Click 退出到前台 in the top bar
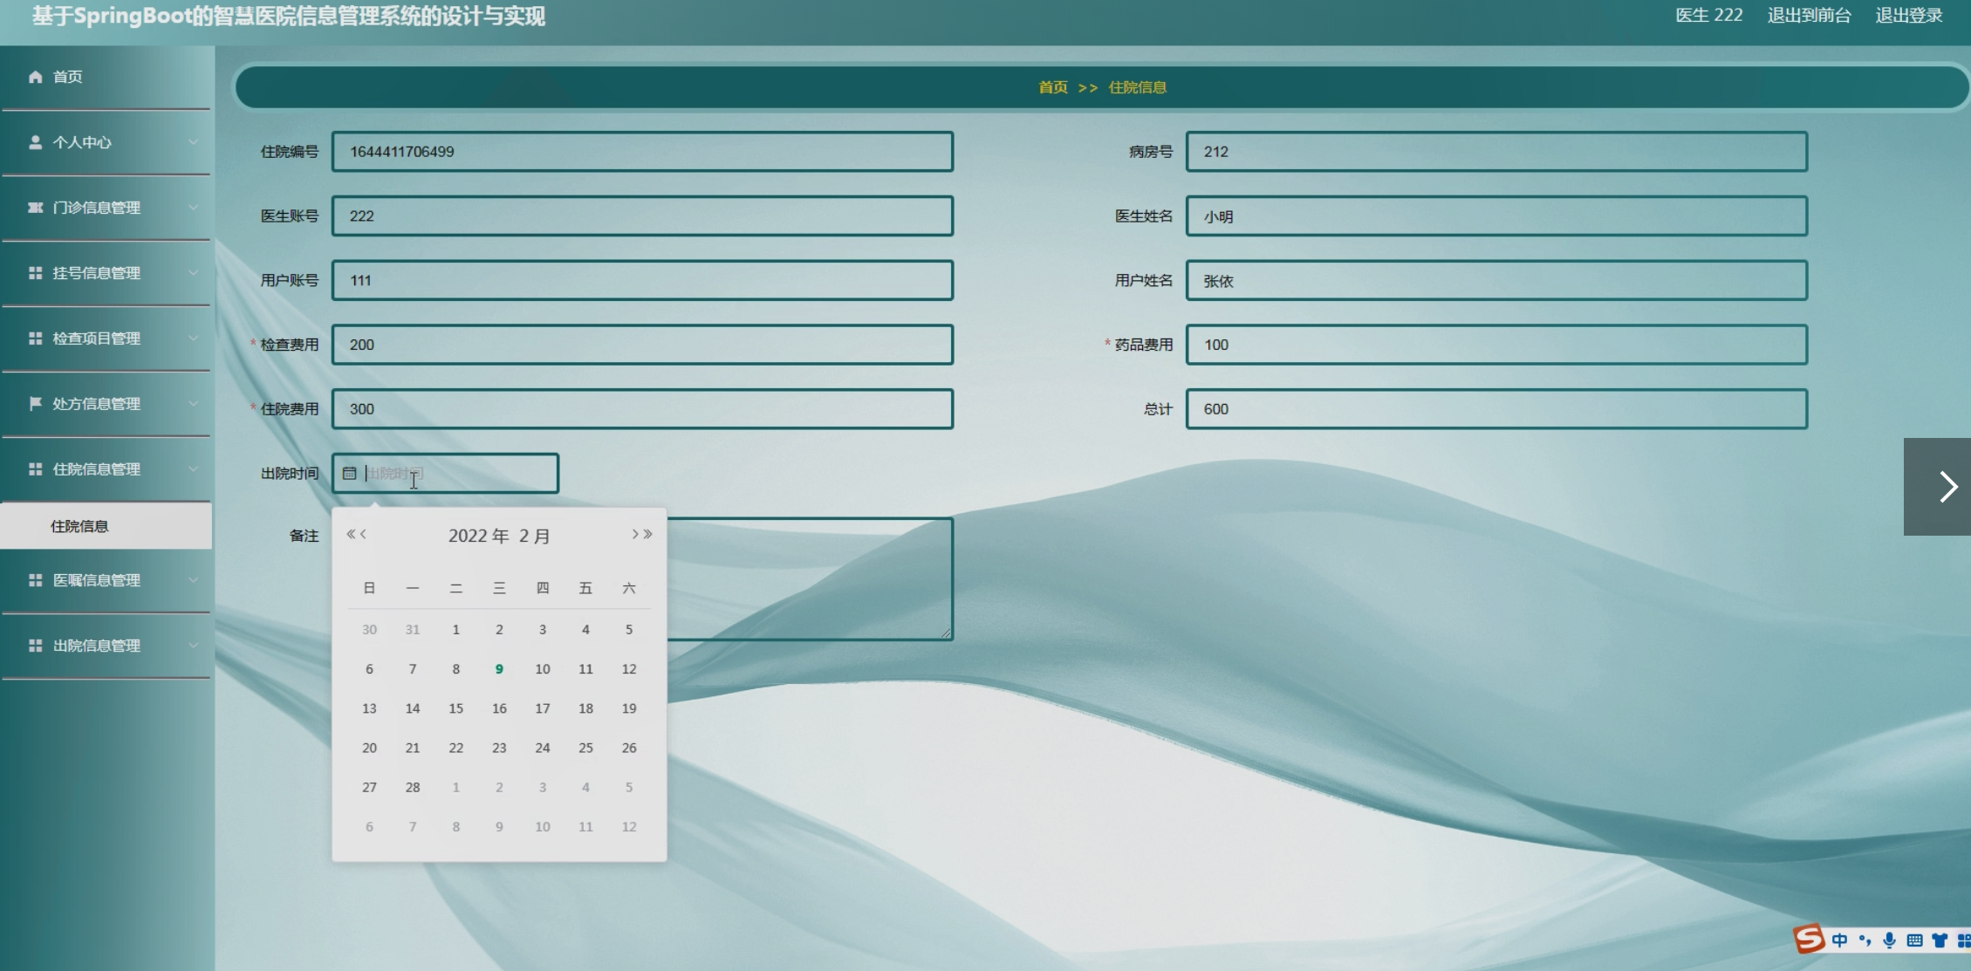The height and width of the screenshot is (971, 1971). [1809, 16]
